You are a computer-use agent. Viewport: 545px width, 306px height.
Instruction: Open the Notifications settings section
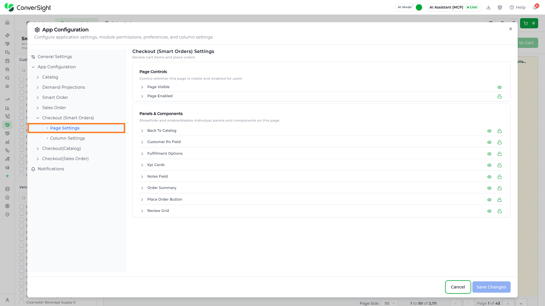[x=76, y=169]
